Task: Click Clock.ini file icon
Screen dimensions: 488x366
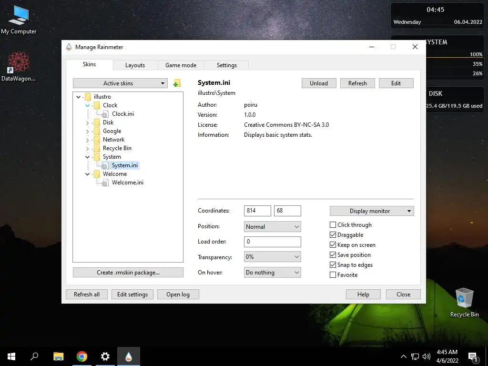Action: [105, 114]
